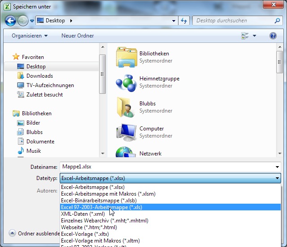Viewport: 287px width, 247px height.
Task: Choose Einzelnes Webarchiv (*.mht;*.mhtml) option
Action: click(170, 221)
